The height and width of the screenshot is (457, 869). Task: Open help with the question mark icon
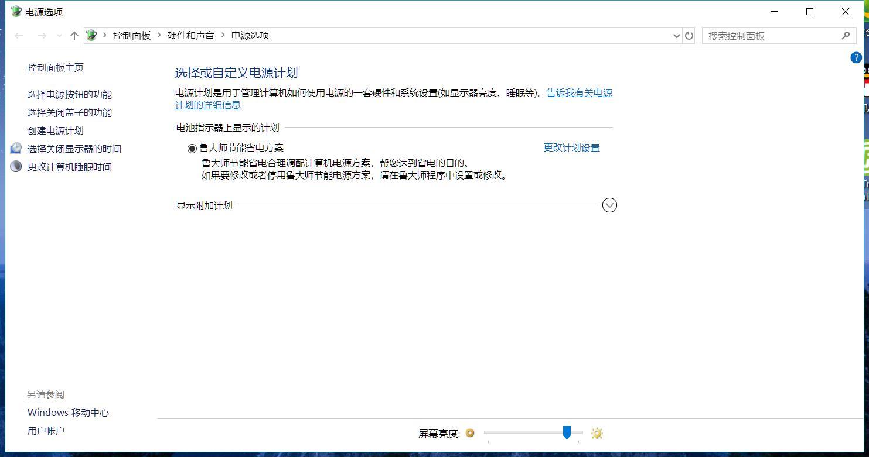coord(856,57)
